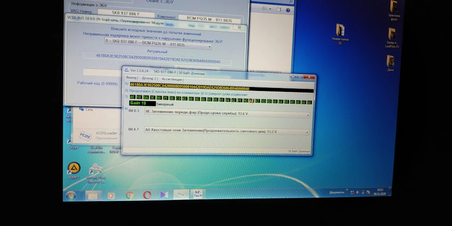Select byte cell 25 in the byte row
The image size is (452, 226).
tap(165, 98)
